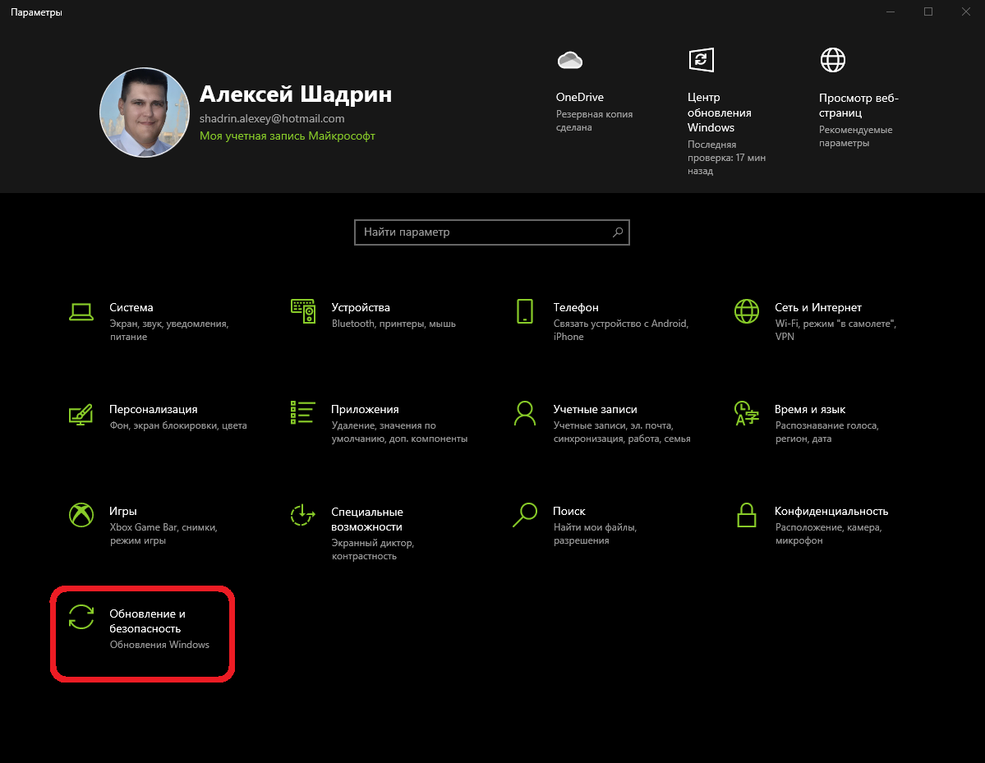Click 'Распознавание голоса, регион, дата' description

(826, 432)
